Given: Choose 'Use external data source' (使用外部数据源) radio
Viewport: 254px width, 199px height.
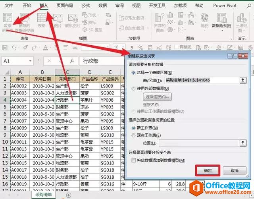Looking at the screenshot, I should click(x=133, y=89).
